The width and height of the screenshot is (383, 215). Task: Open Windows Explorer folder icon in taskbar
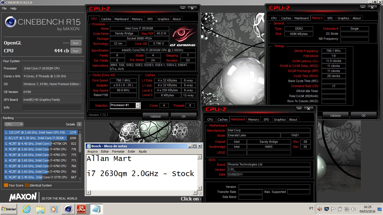[x=40, y=209]
